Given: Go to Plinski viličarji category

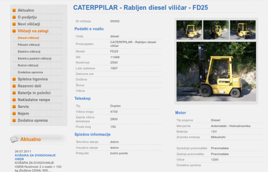Looking at the screenshot, I should coord(29,45).
